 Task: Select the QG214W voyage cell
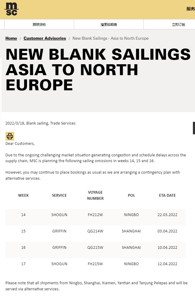click(x=95, y=231)
